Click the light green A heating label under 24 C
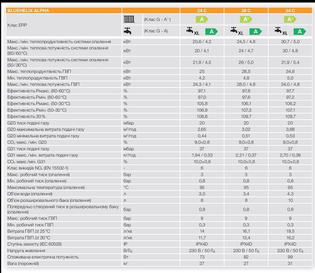Screen dimensions: 315x273 coord(202,19)
